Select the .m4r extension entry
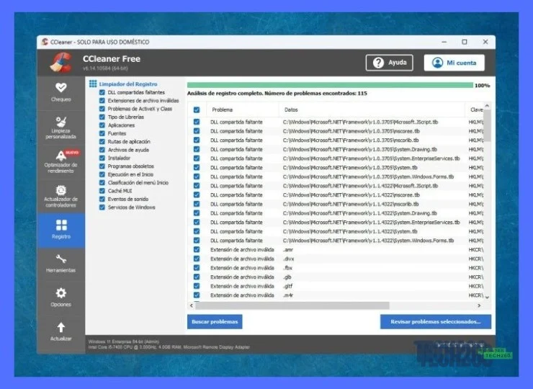This screenshot has width=533, height=389. tap(288, 295)
